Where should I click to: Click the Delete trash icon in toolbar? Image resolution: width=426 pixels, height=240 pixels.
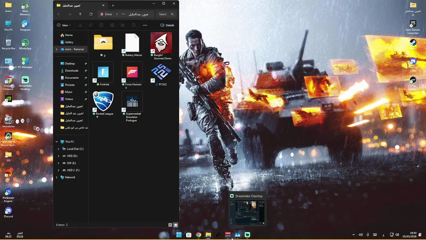coord(133,25)
